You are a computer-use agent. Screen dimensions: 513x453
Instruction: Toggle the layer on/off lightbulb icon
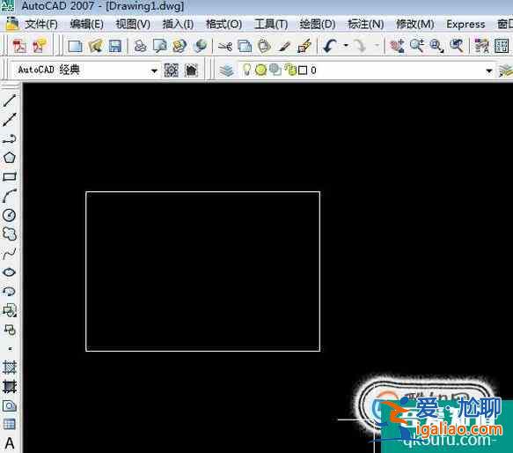(x=246, y=70)
